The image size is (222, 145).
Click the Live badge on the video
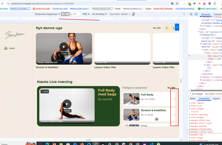click(45, 91)
